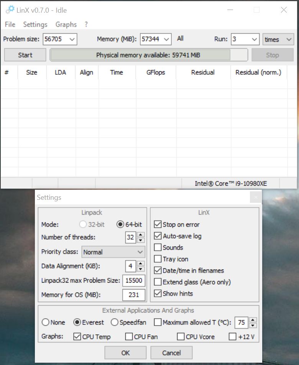Click the GFlops column header
The image size is (299, 365).
(x=156, y=72)
